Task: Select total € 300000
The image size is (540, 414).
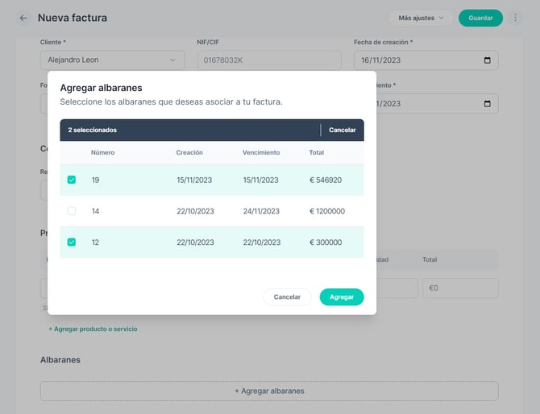Action: point(326,242)
